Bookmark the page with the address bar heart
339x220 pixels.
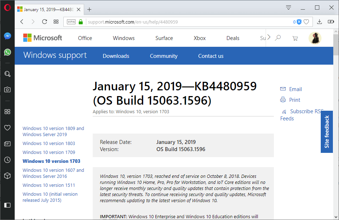[306, 22]
